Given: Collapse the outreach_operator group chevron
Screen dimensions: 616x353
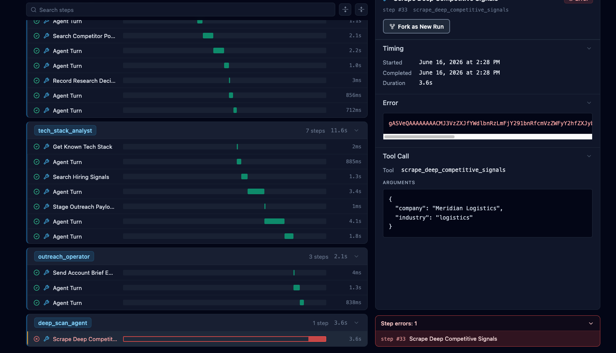Looking at the screenshot, I should pyautogui.click(x=356, y=256).
